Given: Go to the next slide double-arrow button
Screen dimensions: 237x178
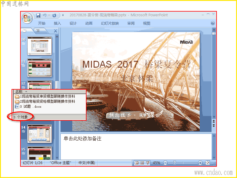Looking at the screenshot, I should pos(214,125).
